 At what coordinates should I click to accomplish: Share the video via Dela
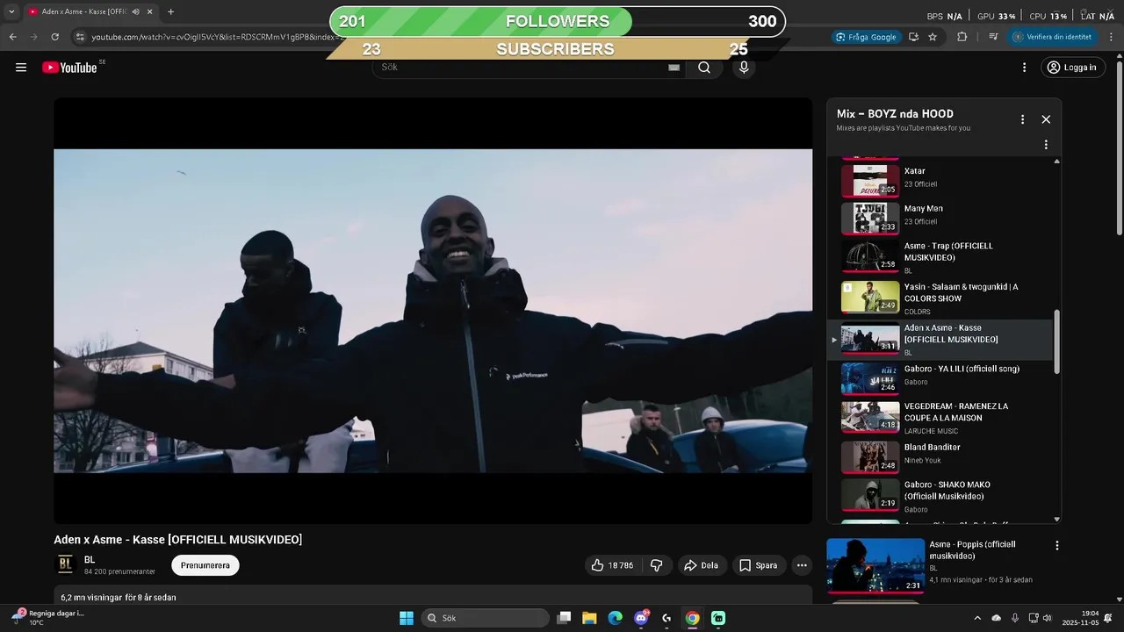pos(702,565)
